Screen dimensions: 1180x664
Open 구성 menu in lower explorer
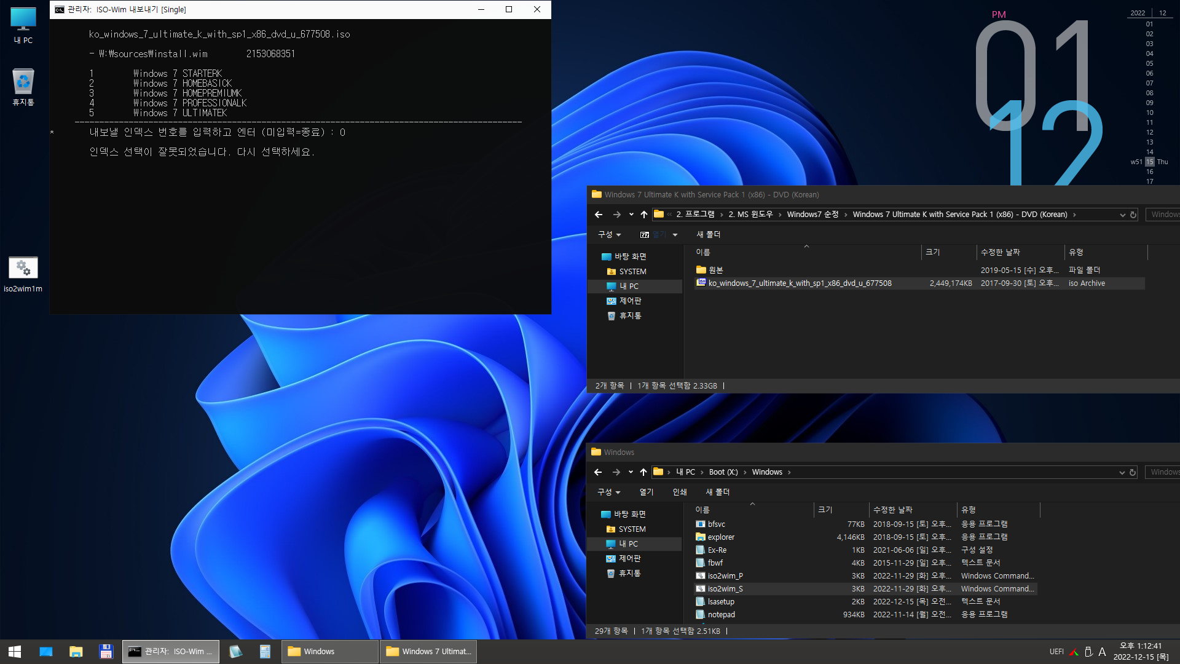point(608,492)
